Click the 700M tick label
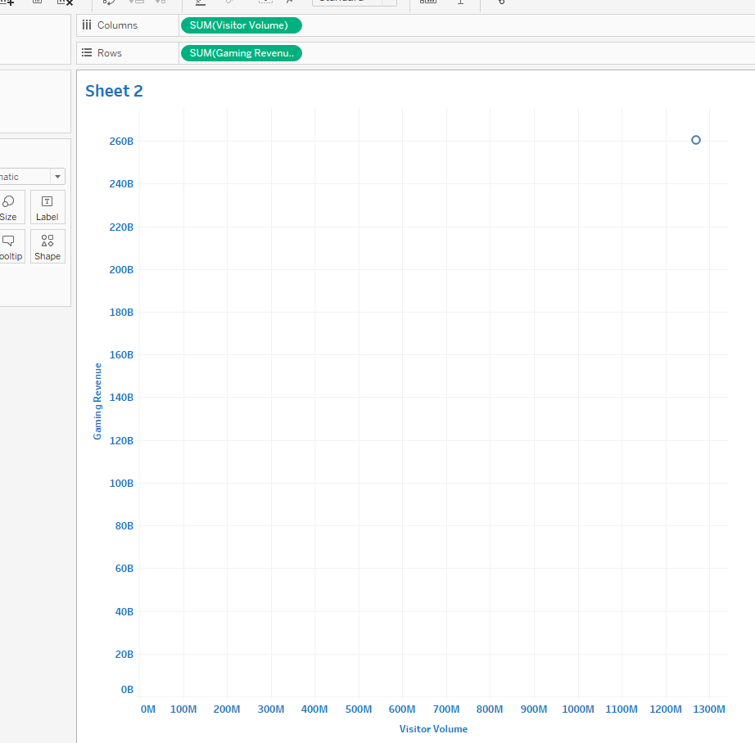Screen dimensions: 755x743 tap(446, 709)
